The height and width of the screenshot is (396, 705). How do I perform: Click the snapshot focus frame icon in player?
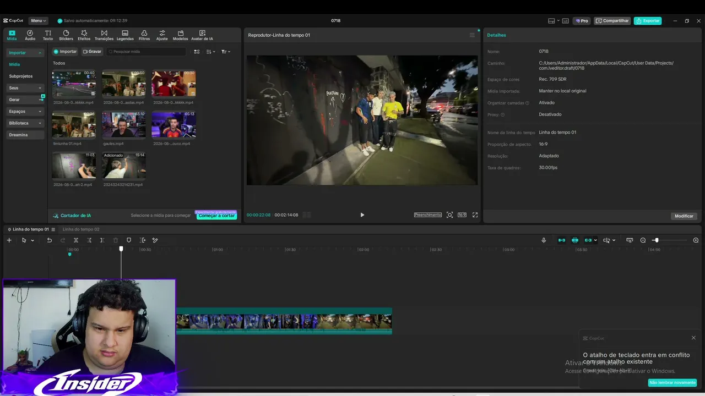(450, 215)
